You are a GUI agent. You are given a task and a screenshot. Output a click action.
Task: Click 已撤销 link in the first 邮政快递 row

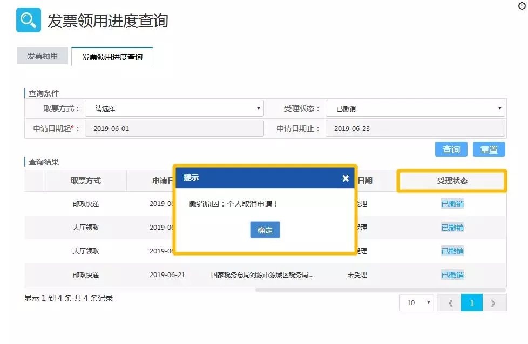click(452, 204)
